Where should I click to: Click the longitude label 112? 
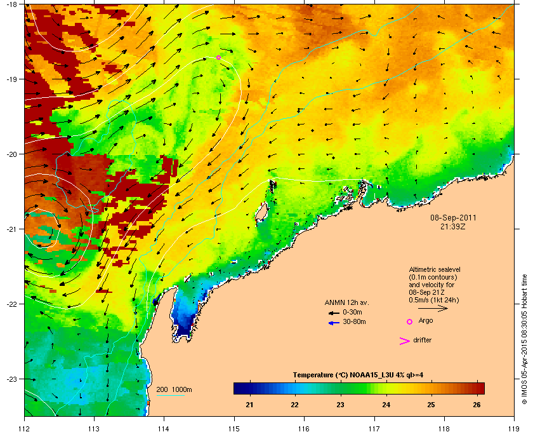tap(25, 428)
